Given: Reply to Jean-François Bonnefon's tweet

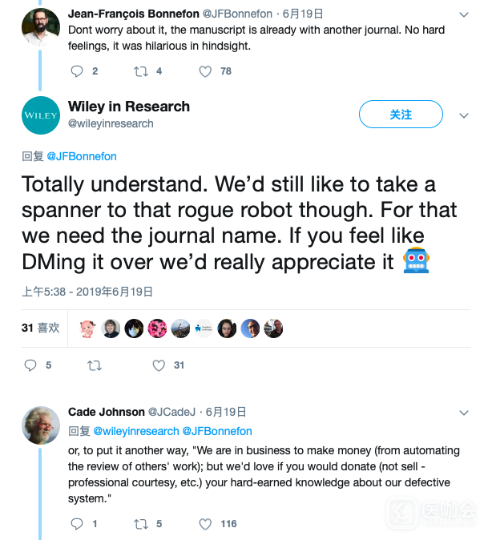Looking at the screenshot, I should [78, 71].
